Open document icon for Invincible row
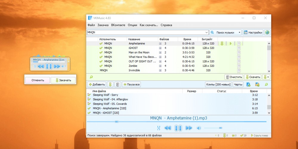This screenshot has width=298, height=149. pyautogui.click(x=239, y=70)
